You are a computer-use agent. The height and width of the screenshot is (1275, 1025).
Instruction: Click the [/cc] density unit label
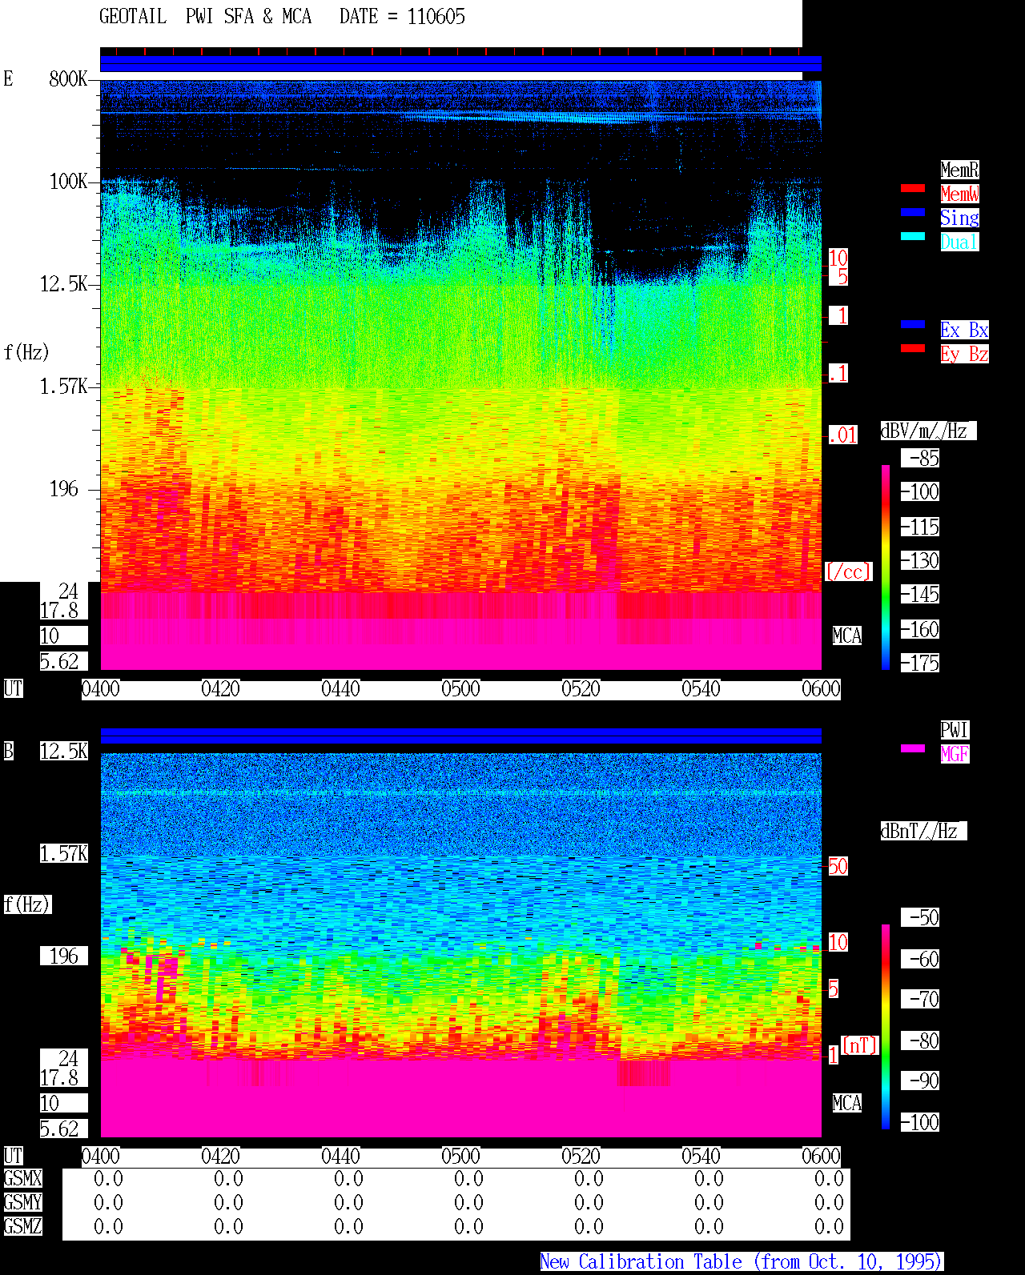(848, 571)
